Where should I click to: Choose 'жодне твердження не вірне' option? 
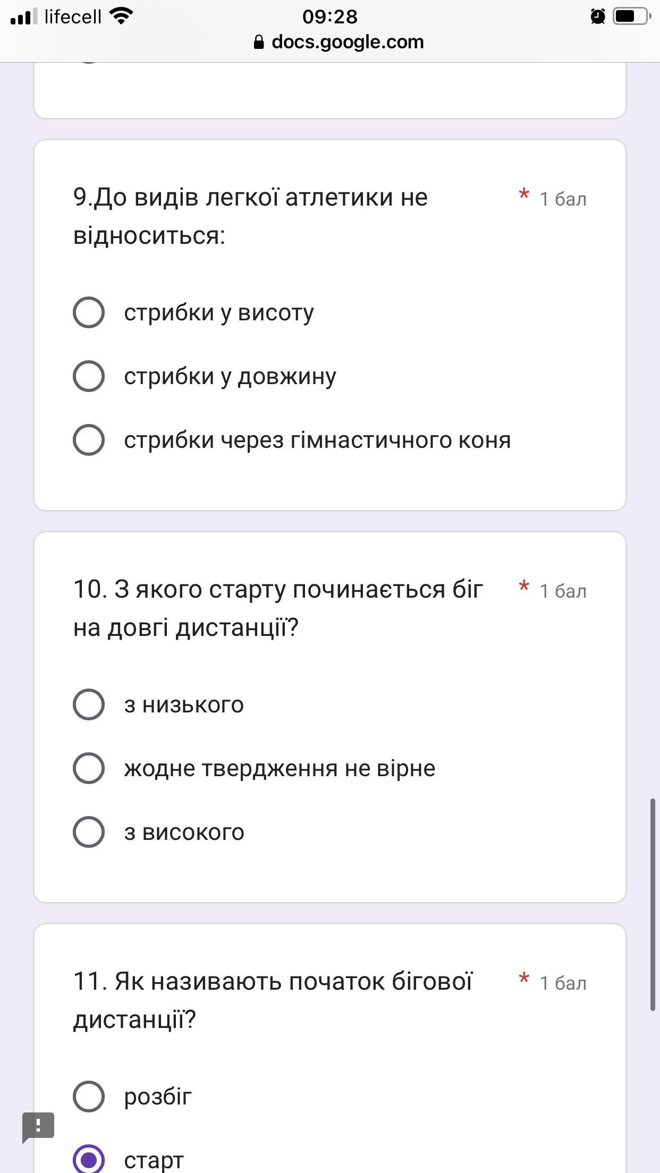[x=89, y=768]
